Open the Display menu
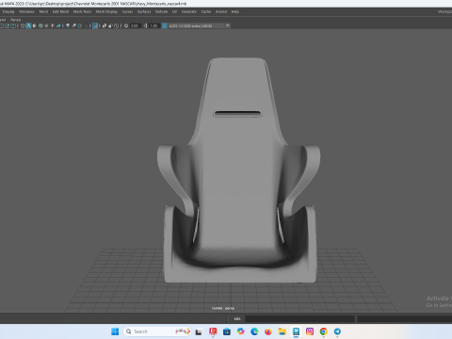The width and height of the screenshot is (452, 339). click(8, 11)
